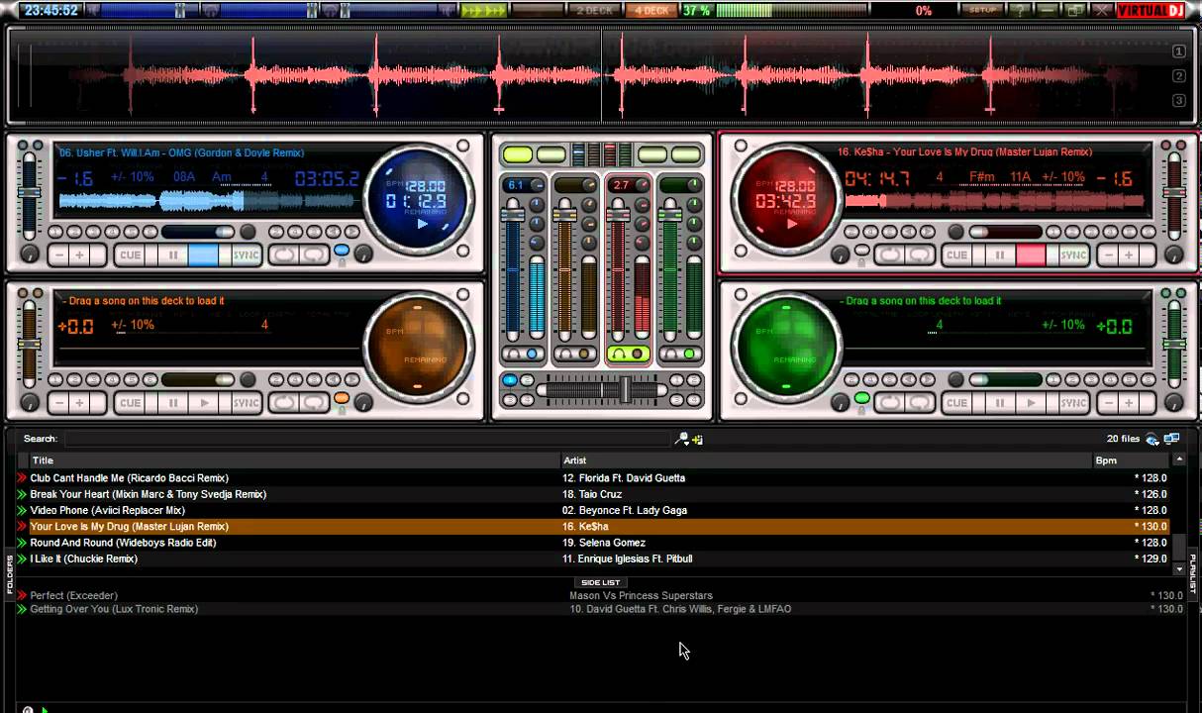Image resolution: width=1202 pixels, height=713 pixels.
Task: Pause the Usher OMG blue deck
Action: pos(173,255)
